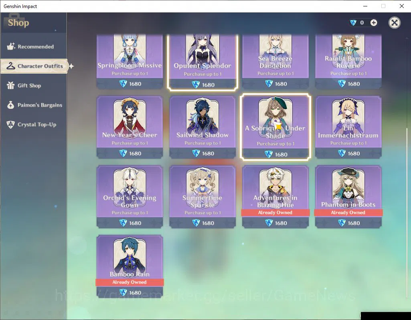This screenshot has width=411, height=320.
Task: Click the money bag icon for Paimon's Bargains
Action: pyautogui.click(x=11, y=105)
